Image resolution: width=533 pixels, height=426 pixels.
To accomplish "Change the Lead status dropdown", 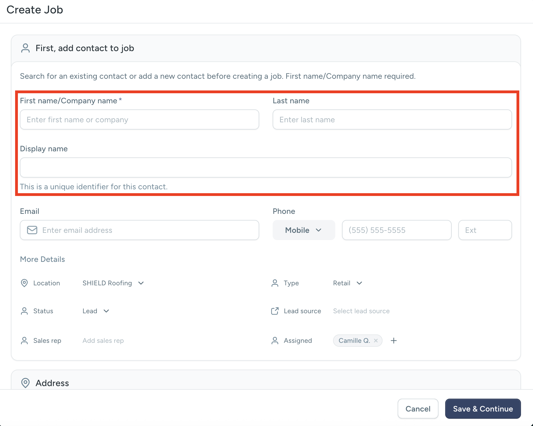I will pyautogui.click(x=96, y=311).
